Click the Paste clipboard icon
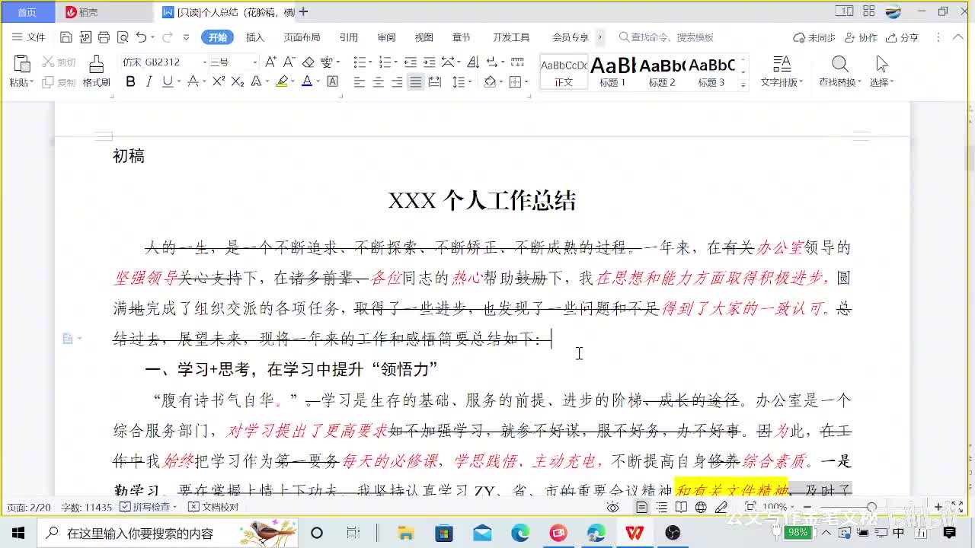975x548 pixels. [22, 64]
